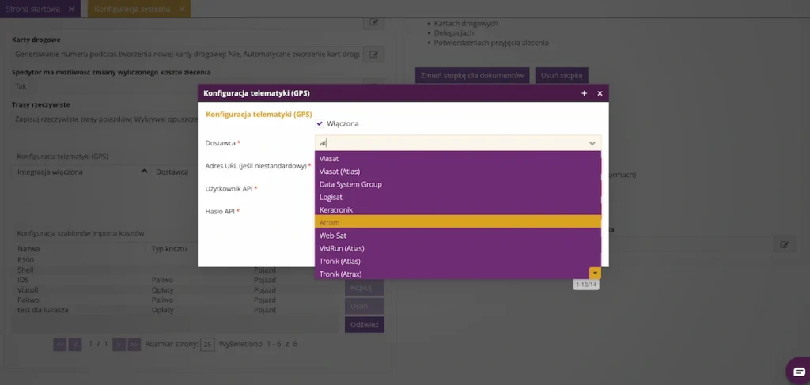
Task: Click the Kopiuj button
Action: pyautogui.click(x=365, y=288)
